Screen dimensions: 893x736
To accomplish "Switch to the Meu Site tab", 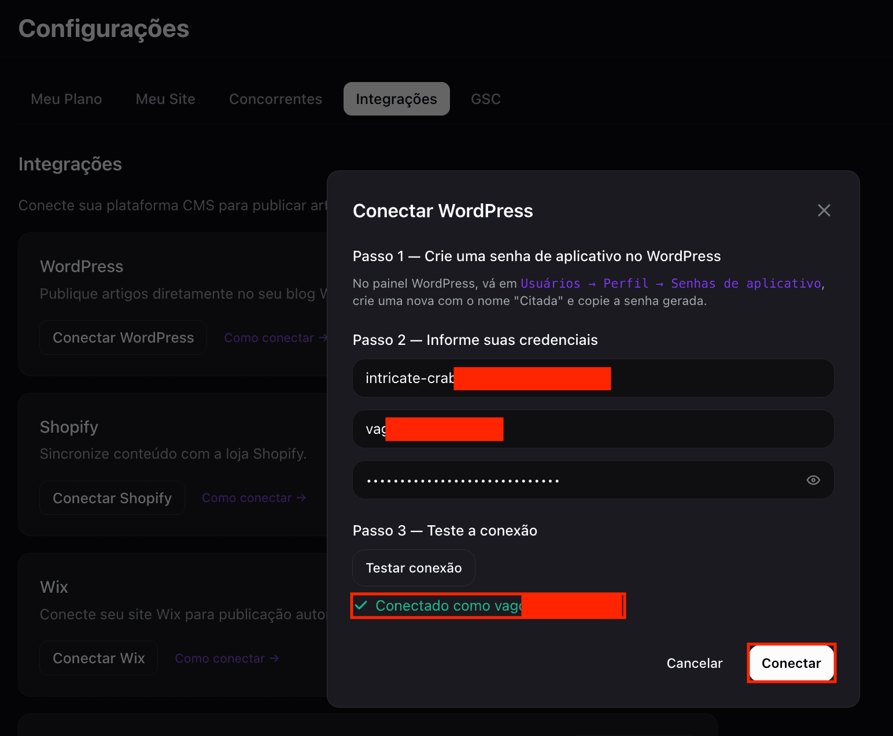I will (165, 99).
